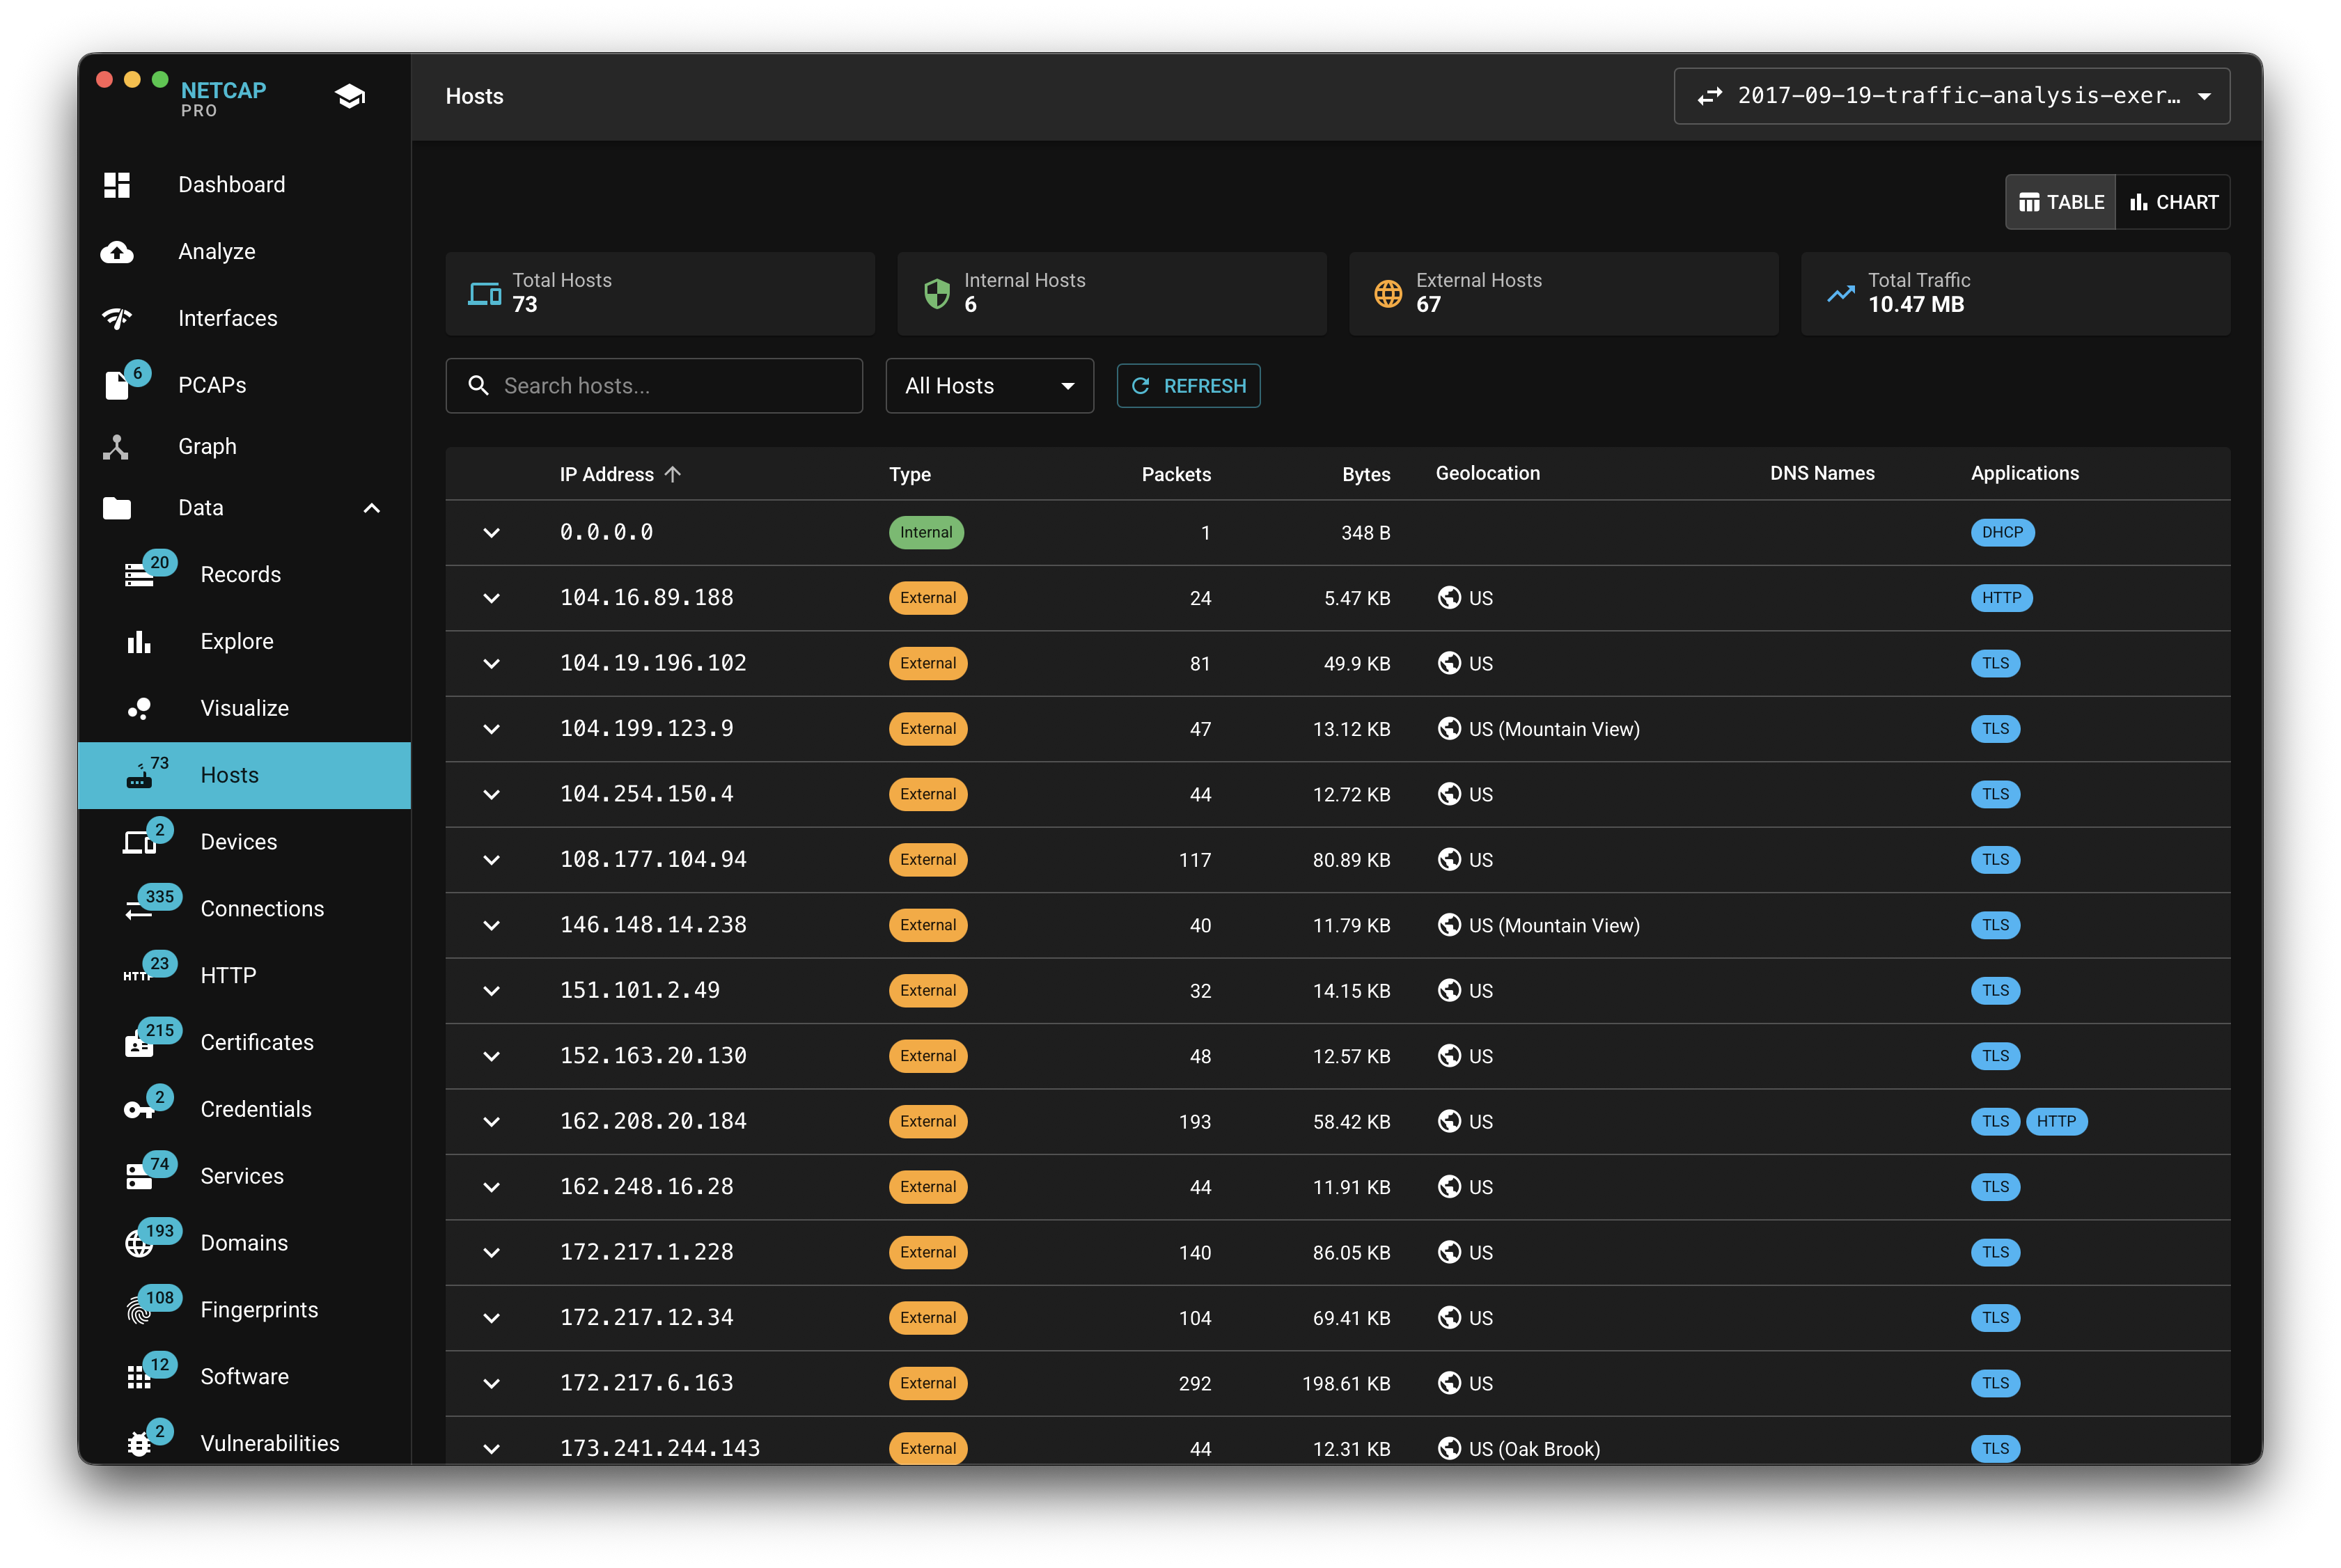Go to Interfaces in the sidebar
The height and width of the screenshot is (1568, 2341).
244,318
